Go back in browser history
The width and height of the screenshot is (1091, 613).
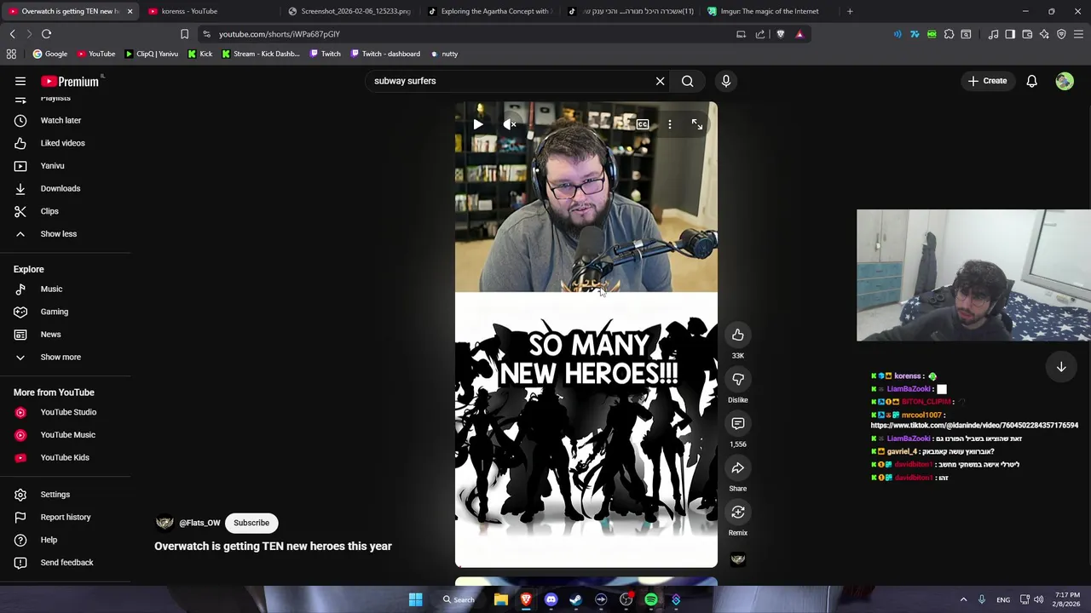tap(12, 34)
